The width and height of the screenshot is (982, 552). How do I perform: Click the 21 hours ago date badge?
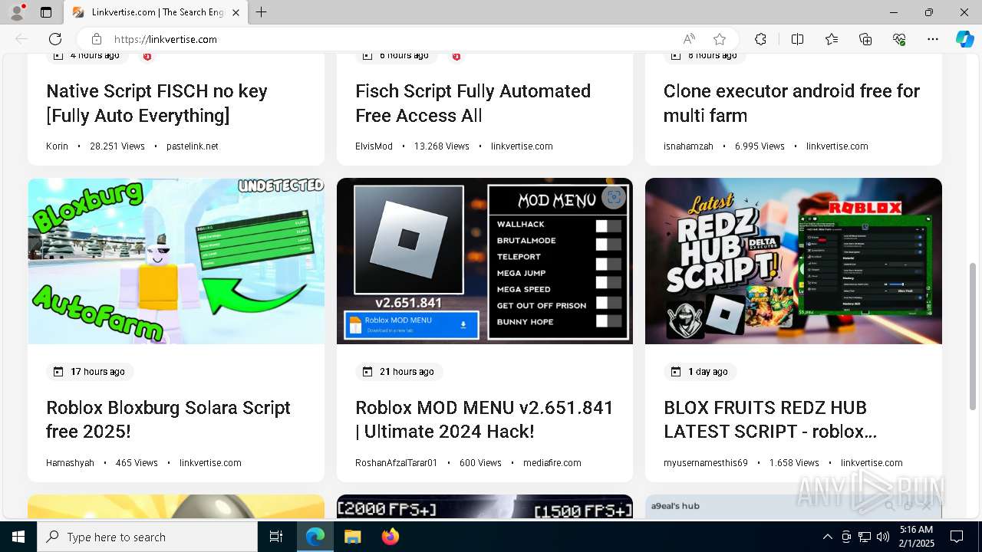[399, 372]
